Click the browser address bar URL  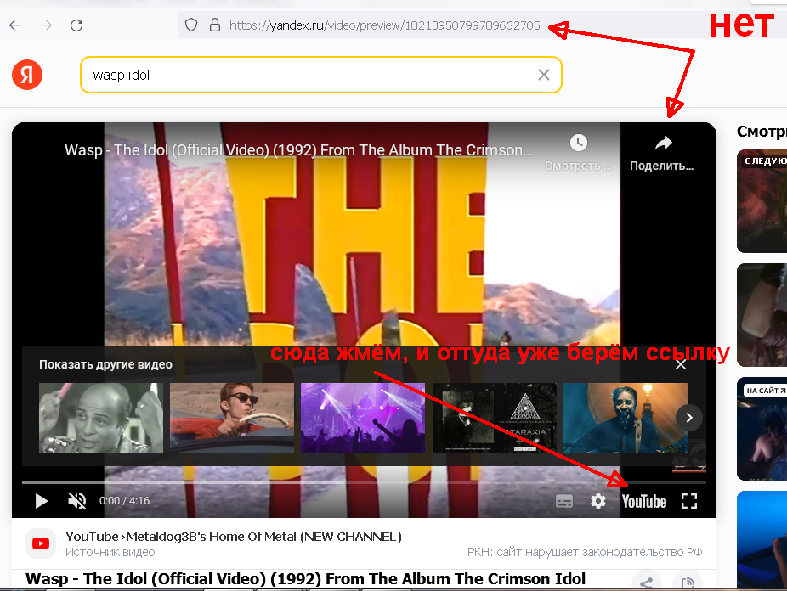[384, 25]
